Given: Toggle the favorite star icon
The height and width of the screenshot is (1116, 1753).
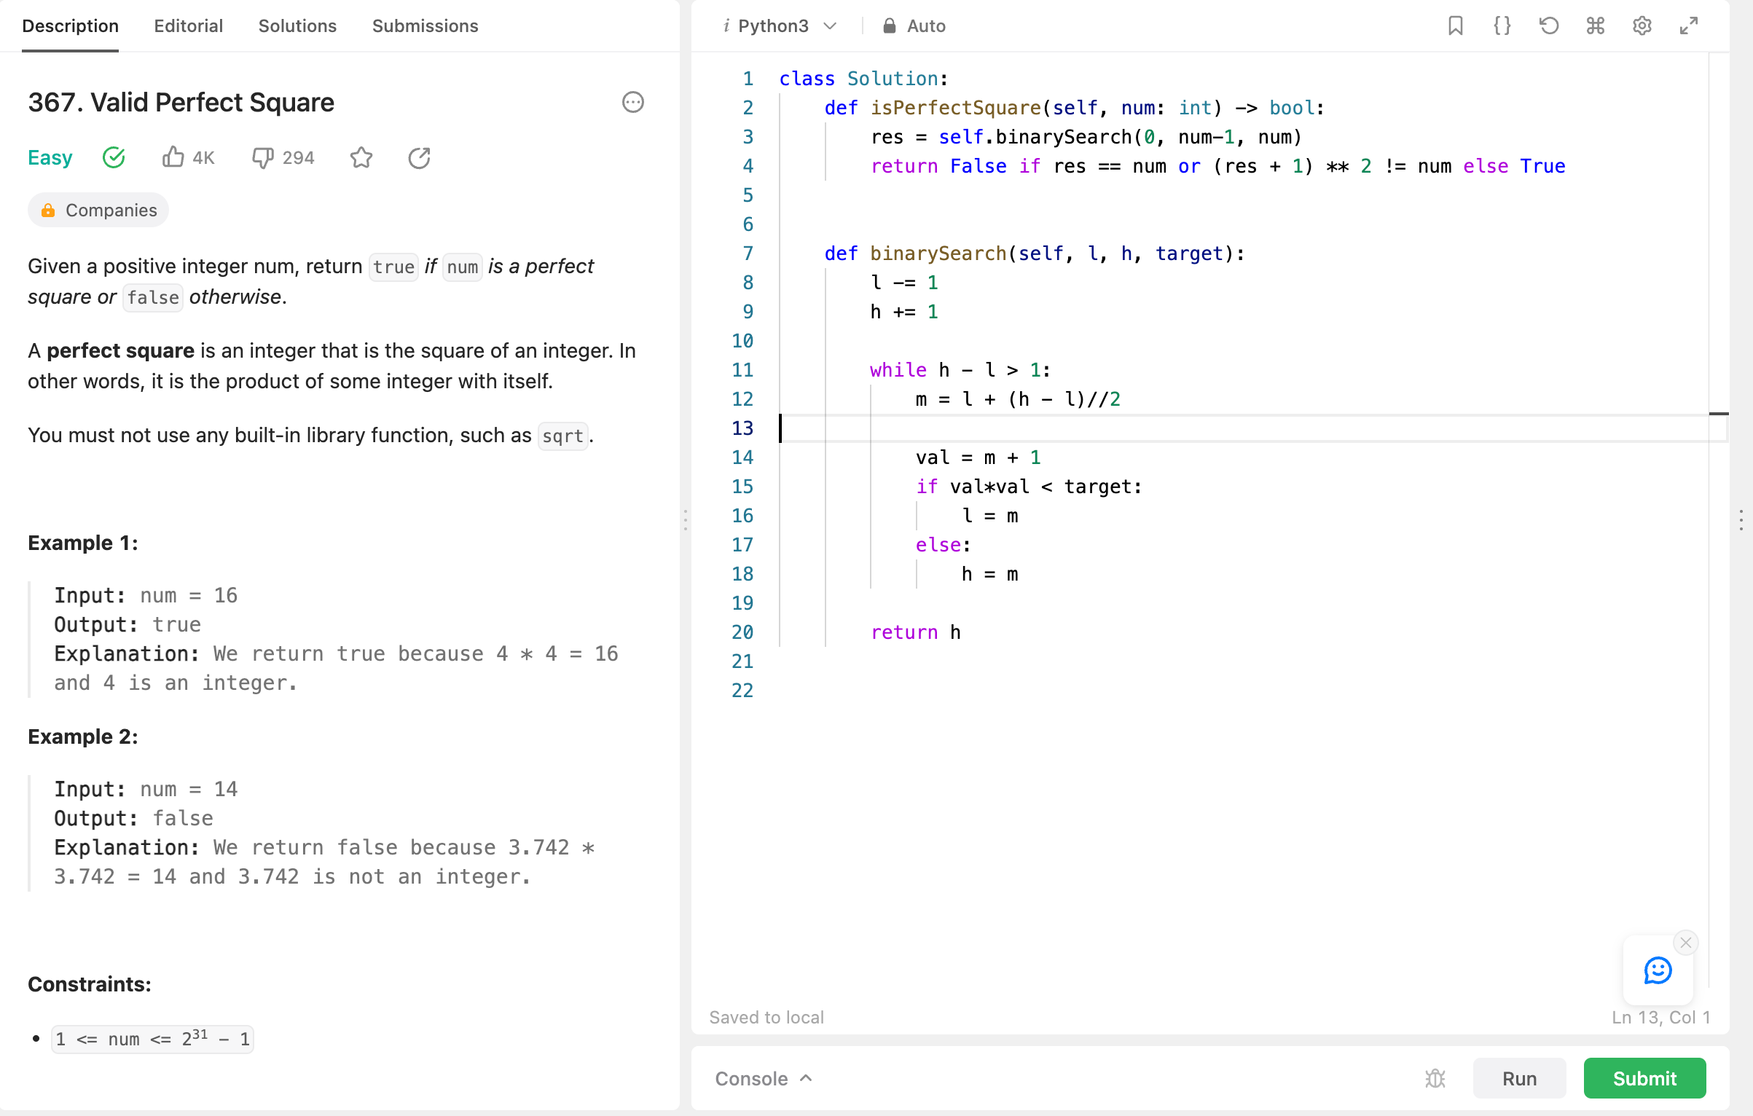Looking at the screenshot, I should point(361,157).
